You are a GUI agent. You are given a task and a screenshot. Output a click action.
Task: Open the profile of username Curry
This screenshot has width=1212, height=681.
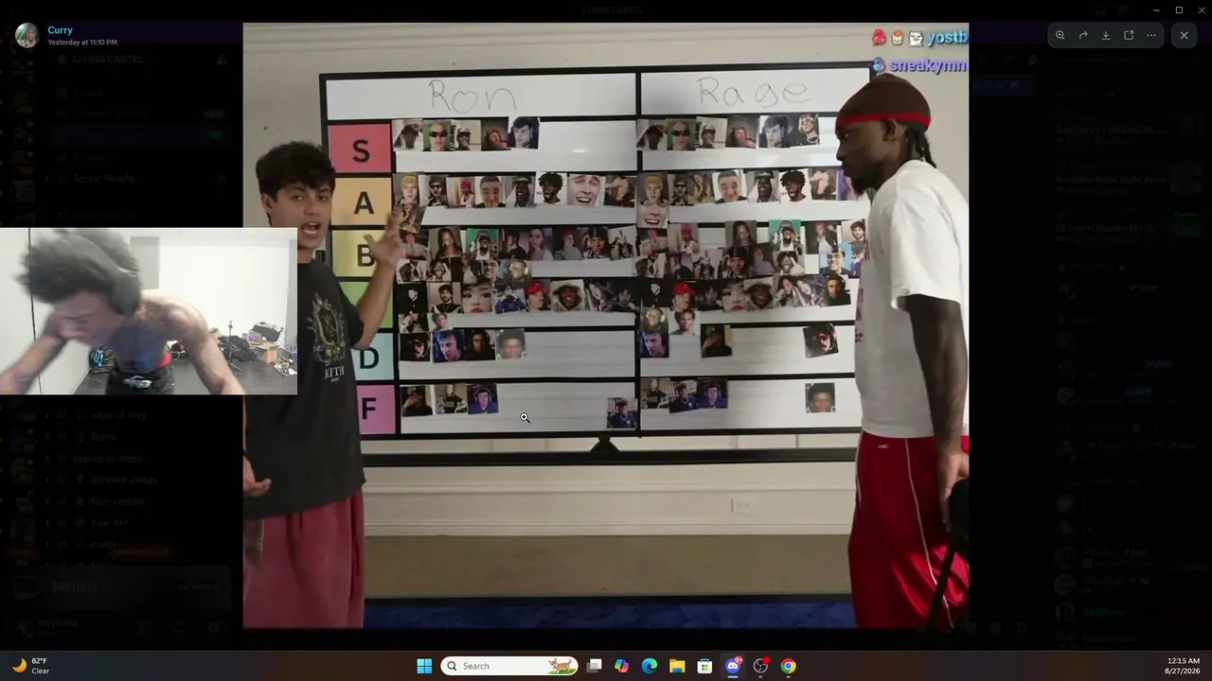(60, 30)
